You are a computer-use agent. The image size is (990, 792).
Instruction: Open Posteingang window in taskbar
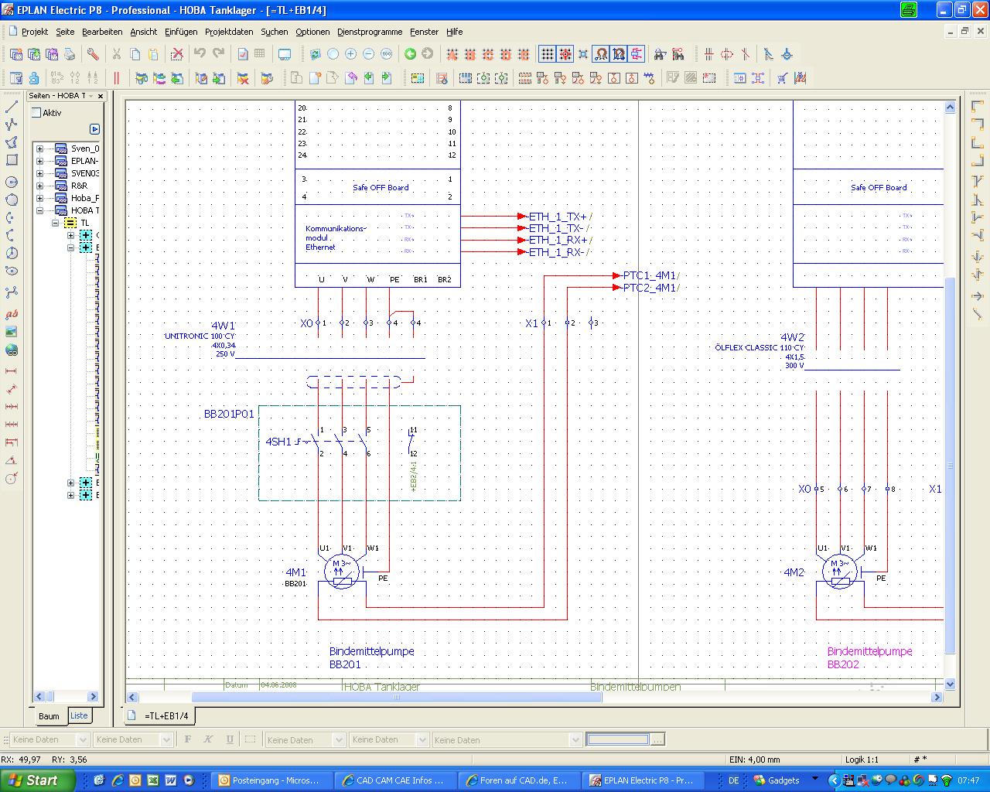pos(272,780)
